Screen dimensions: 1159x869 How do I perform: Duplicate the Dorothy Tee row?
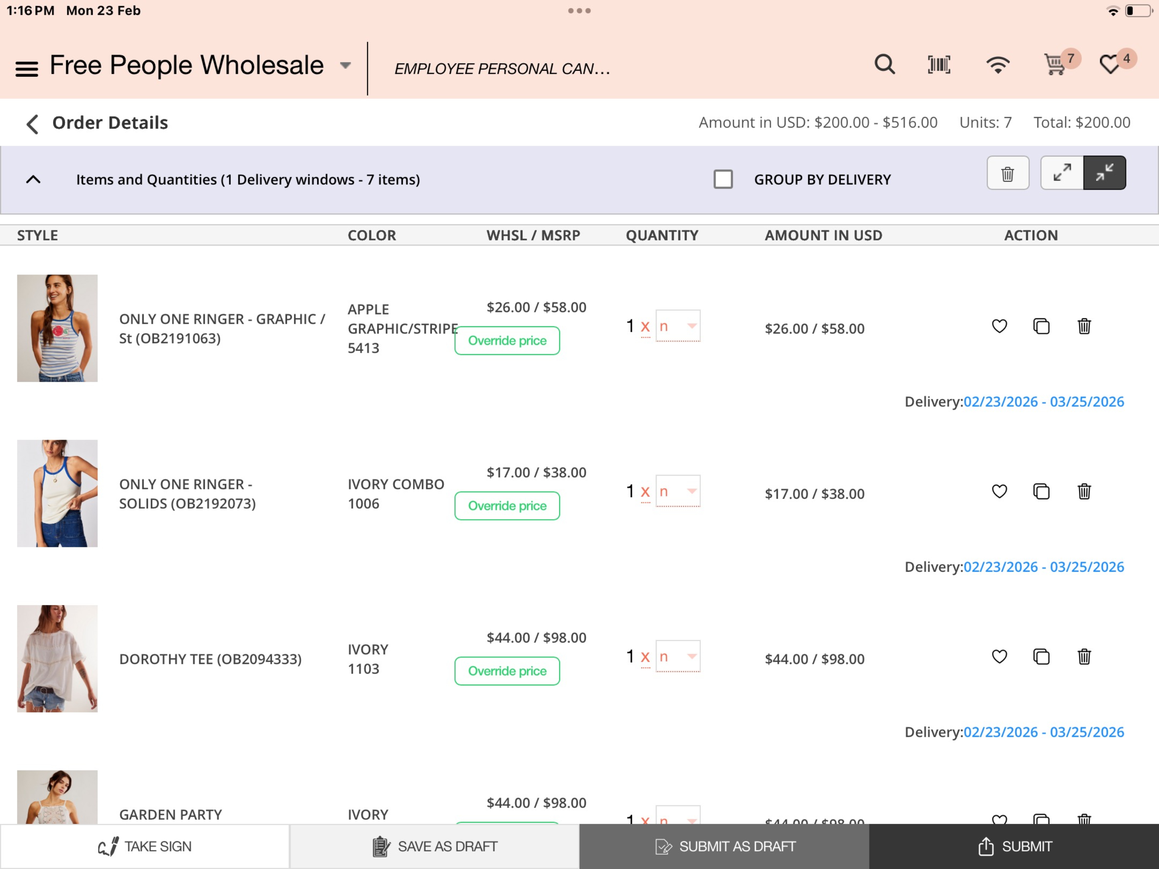pos(1041,656)
